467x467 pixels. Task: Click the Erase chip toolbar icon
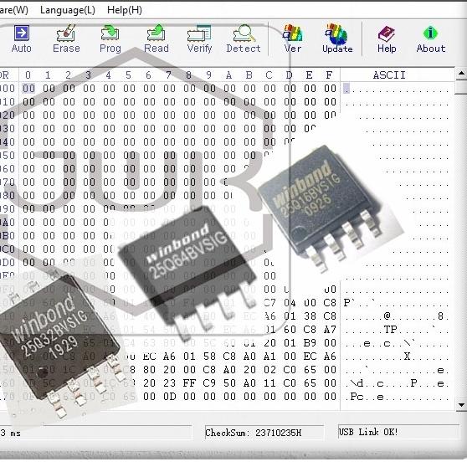point(66,39)
